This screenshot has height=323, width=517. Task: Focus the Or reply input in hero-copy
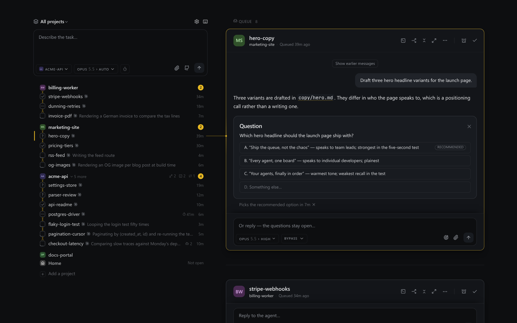point(355,226)
